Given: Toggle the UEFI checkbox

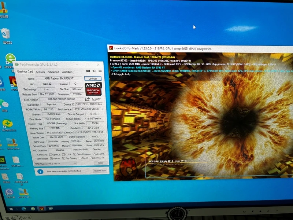Looking at the screenshot, I should [94, 99].
